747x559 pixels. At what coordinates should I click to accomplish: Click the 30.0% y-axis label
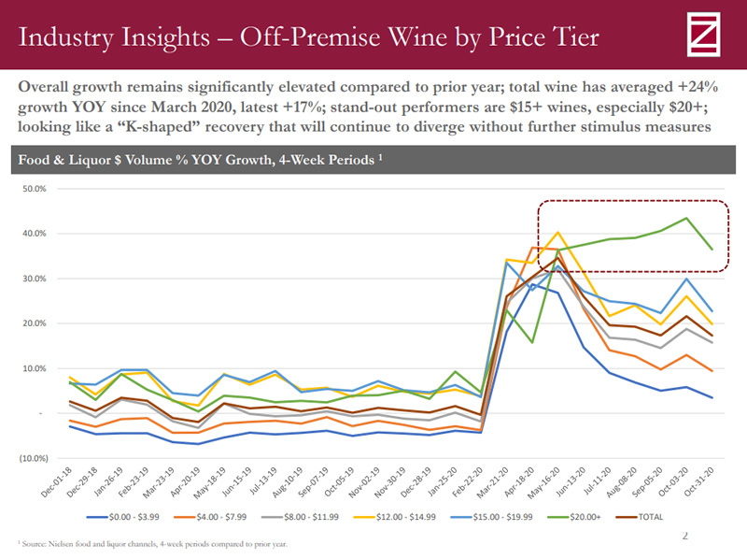point(33,279)
